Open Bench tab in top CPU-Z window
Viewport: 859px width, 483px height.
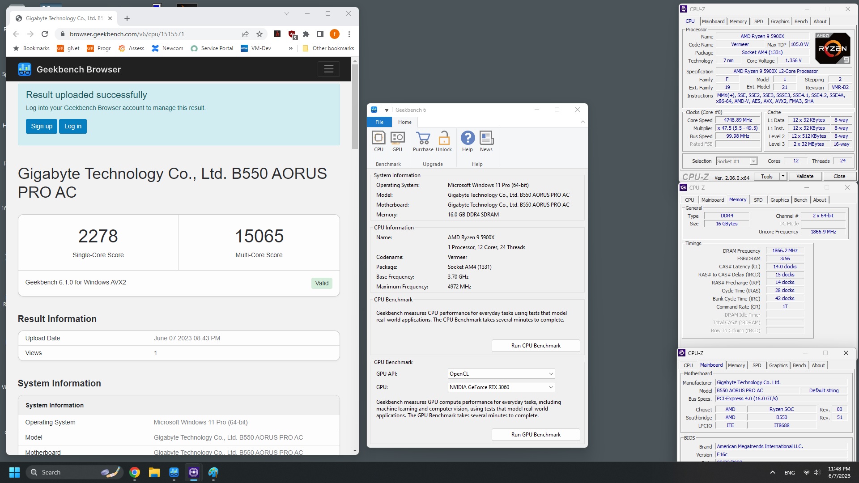(x=801, y=21)
